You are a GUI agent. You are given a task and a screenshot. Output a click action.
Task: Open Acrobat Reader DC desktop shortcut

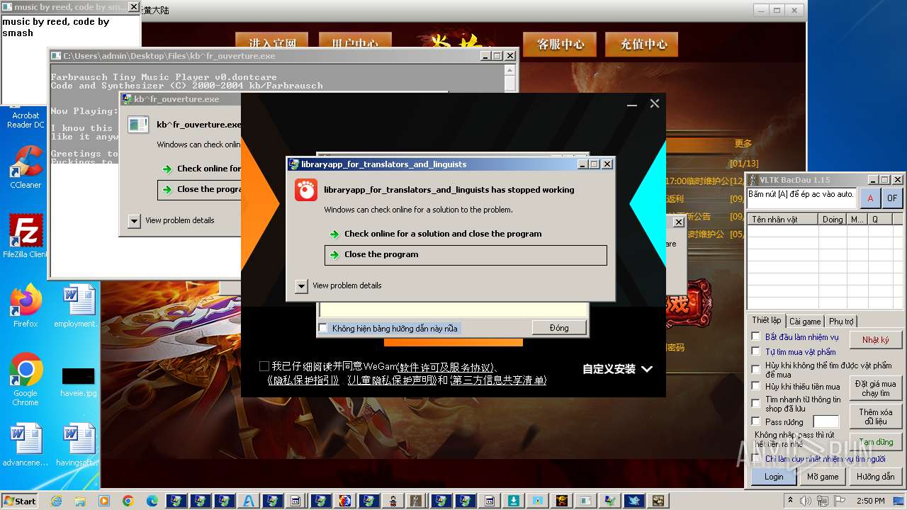26,119
